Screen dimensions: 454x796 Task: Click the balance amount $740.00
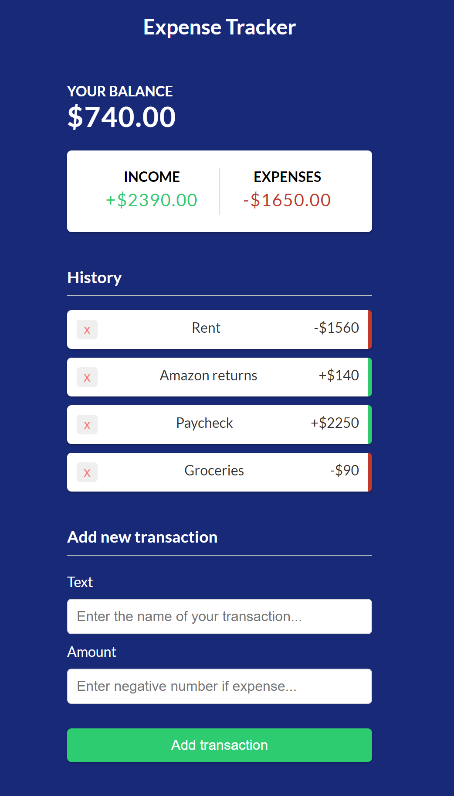point(121,116)
